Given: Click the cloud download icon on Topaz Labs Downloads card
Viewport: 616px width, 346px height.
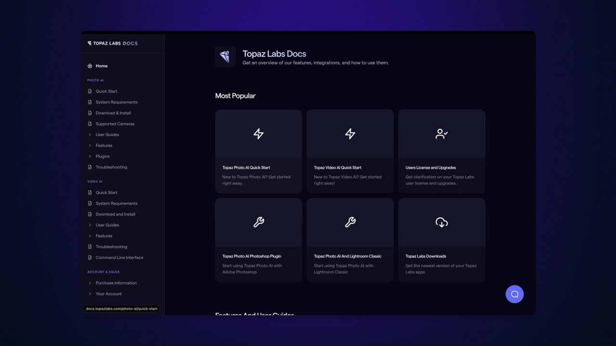Looking at the screenshot, I should click(x=441, y=222).
